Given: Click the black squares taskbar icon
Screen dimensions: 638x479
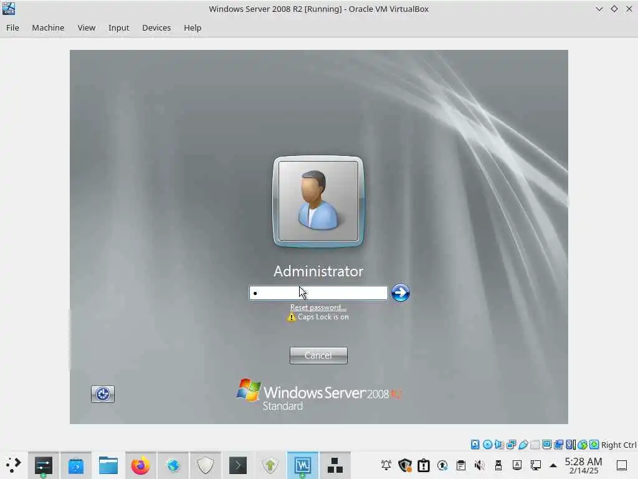Looking at the screenshot, I should click(335, 465).
